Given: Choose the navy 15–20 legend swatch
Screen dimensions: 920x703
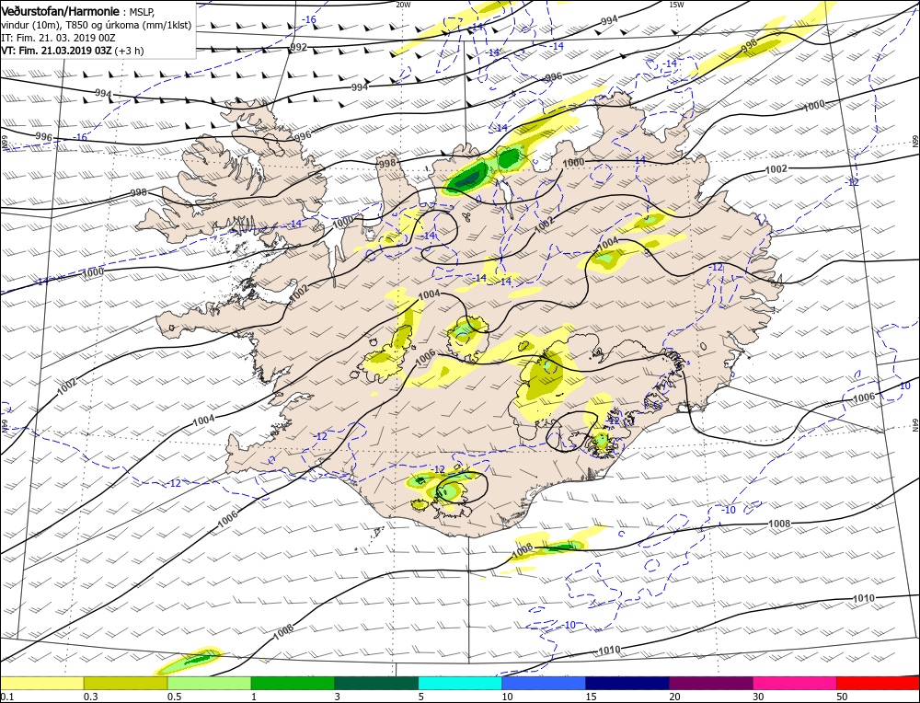Looking at the screenshot, I should (627, 683).
